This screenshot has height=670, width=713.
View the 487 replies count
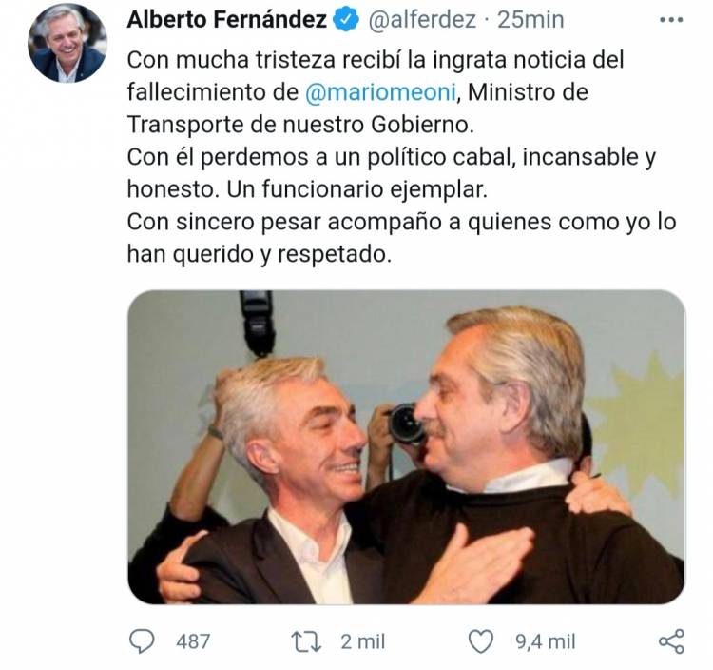(193, 641)
